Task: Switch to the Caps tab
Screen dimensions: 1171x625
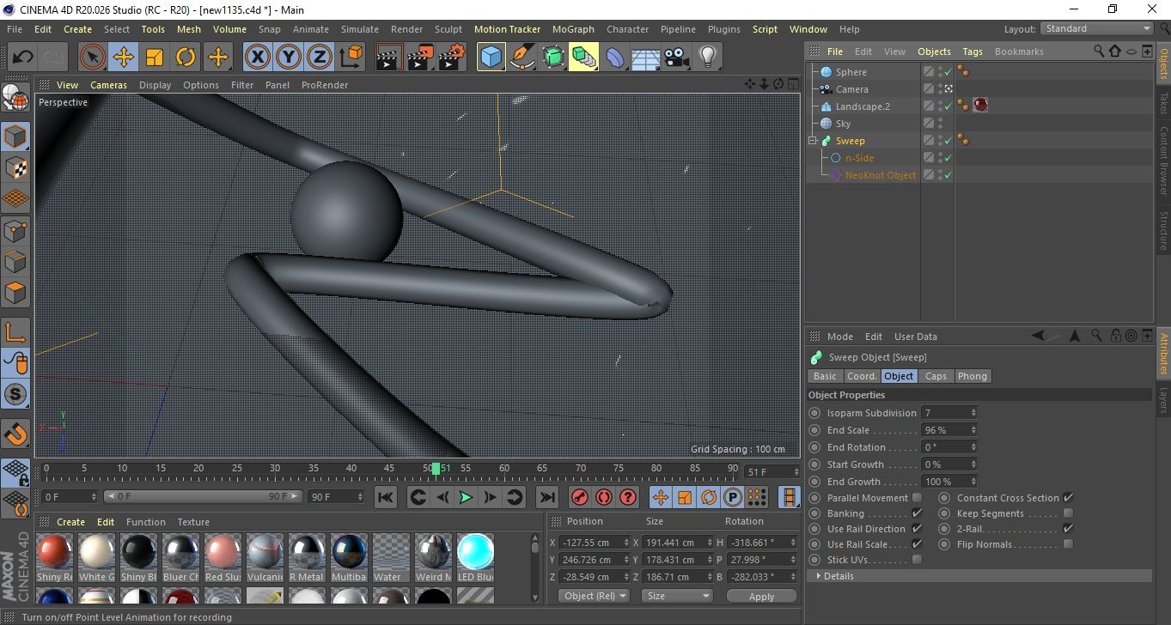Action: click(x=936, y=376)
